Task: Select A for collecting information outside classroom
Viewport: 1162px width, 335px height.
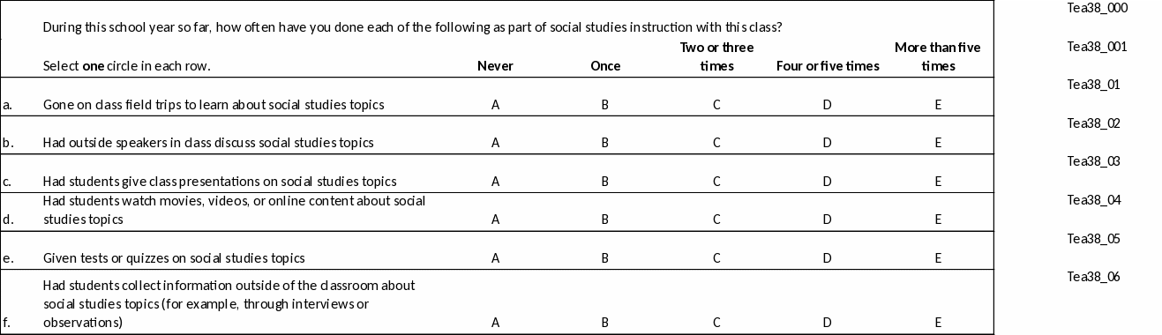Action: pyautogui.click(x=495, y=323)
